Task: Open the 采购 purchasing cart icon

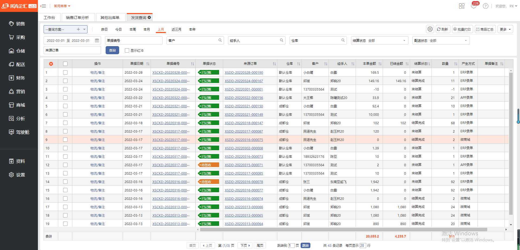Action: [x=11, y=37]
